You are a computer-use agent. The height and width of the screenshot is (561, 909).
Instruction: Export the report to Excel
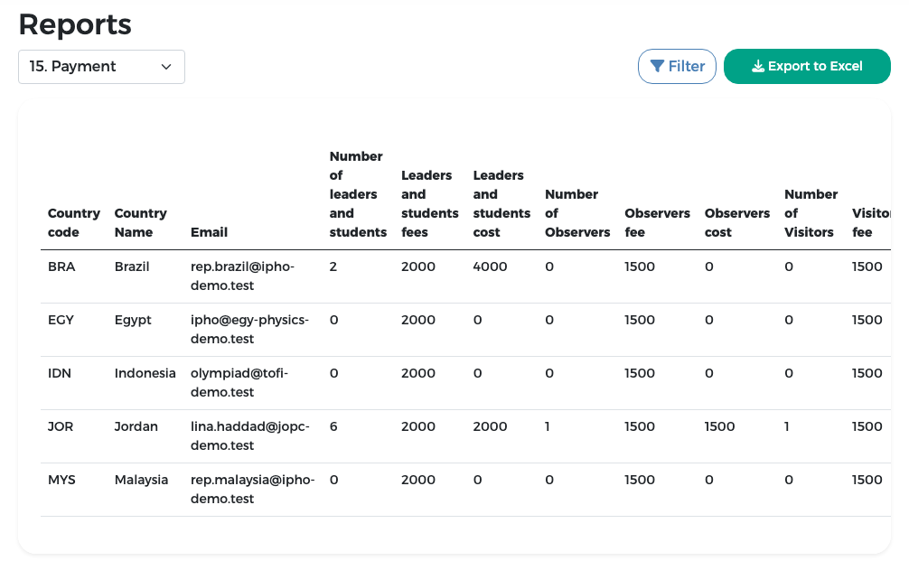[x=807, y=67]
